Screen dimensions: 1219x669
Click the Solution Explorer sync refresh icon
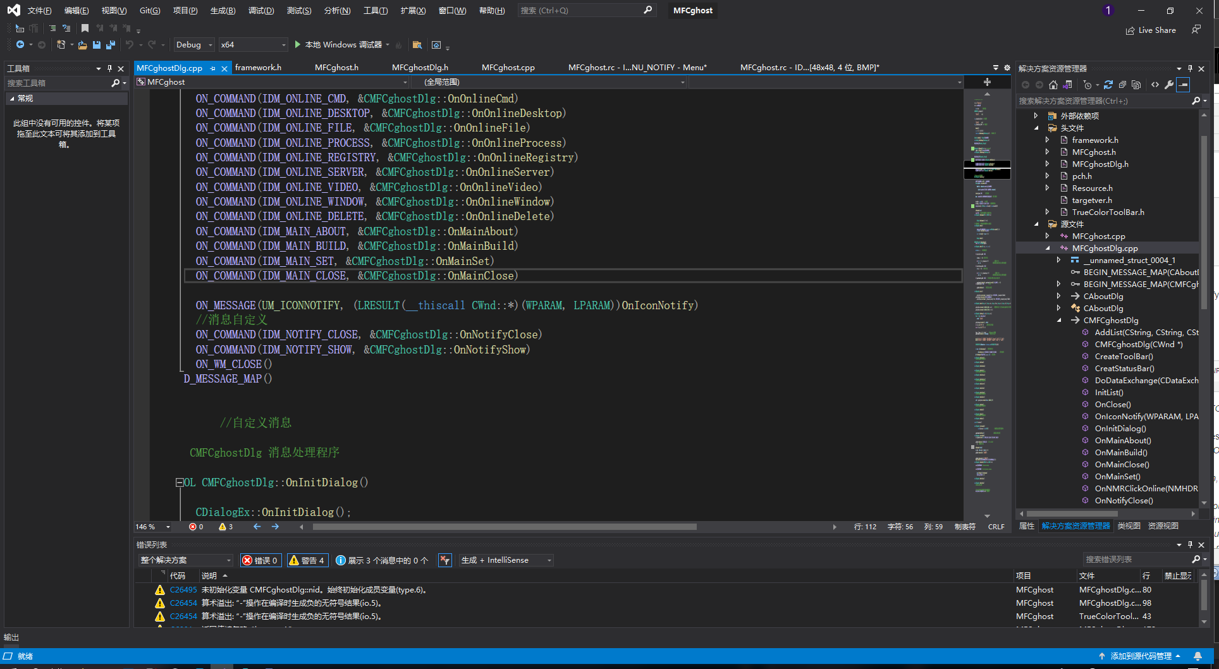pyautogui.click(x=1108, y=85)
